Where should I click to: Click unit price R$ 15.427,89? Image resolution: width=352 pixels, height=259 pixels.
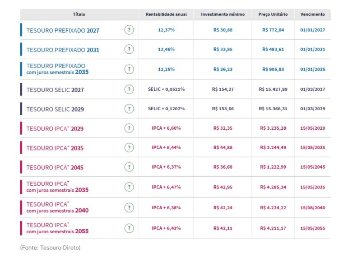[273, 89]
